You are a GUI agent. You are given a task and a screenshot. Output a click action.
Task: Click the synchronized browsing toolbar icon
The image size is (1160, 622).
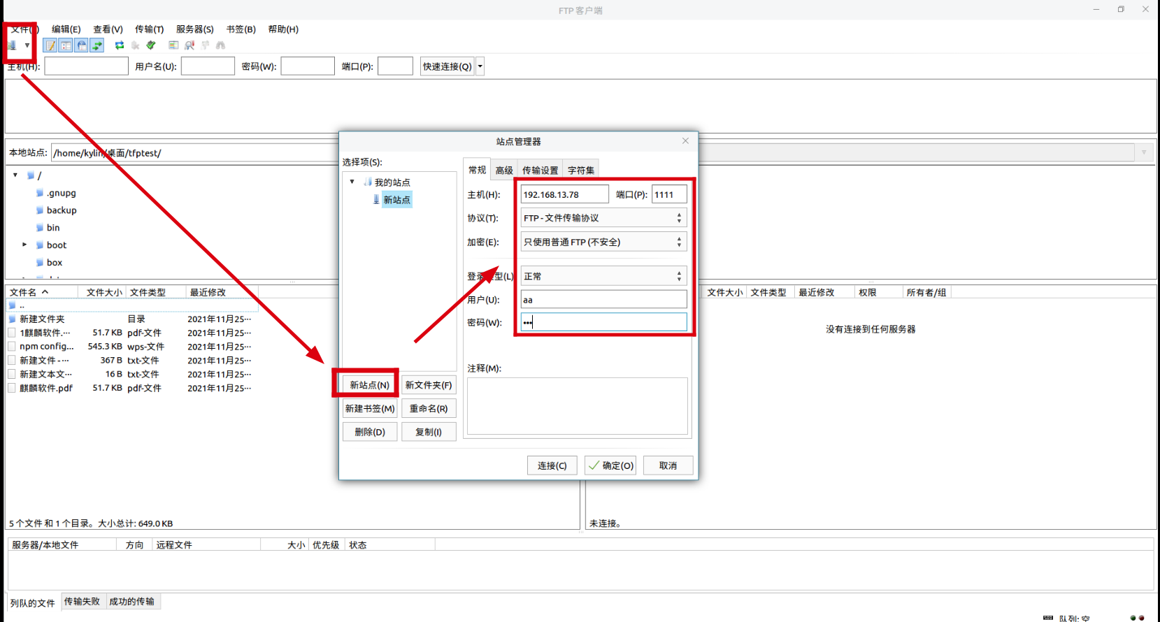pos(205,45)
